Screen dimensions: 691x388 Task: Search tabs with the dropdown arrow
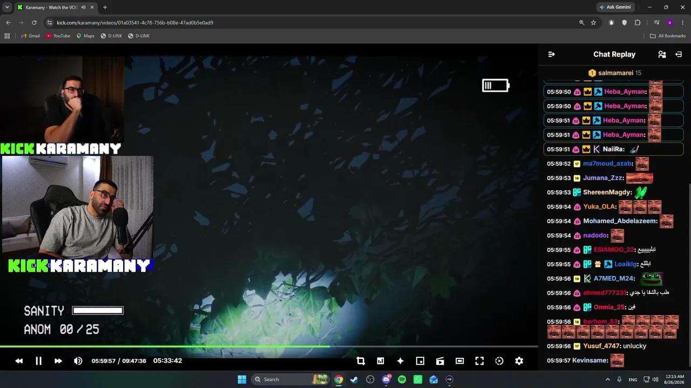point(7,8)
